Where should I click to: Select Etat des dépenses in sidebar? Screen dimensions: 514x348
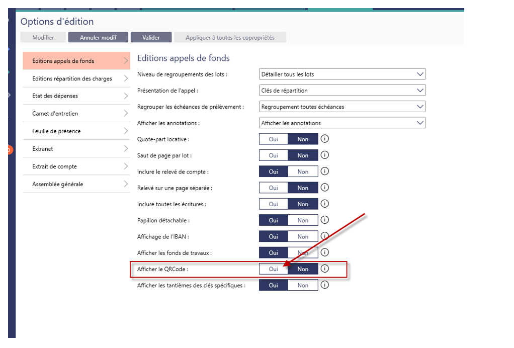[76, 96]
